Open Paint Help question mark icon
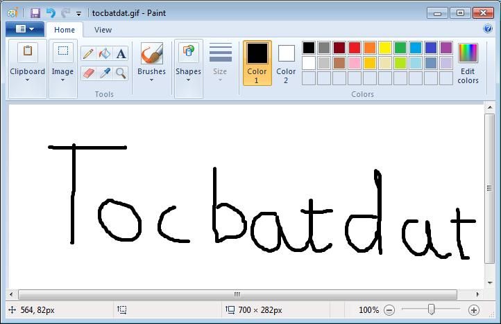This screenshot has height=324, width=501. (x=488, y=29)
